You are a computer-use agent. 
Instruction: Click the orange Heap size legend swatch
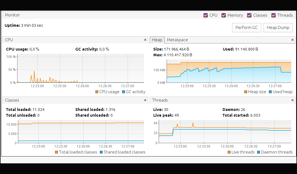[x=245, y=92]
